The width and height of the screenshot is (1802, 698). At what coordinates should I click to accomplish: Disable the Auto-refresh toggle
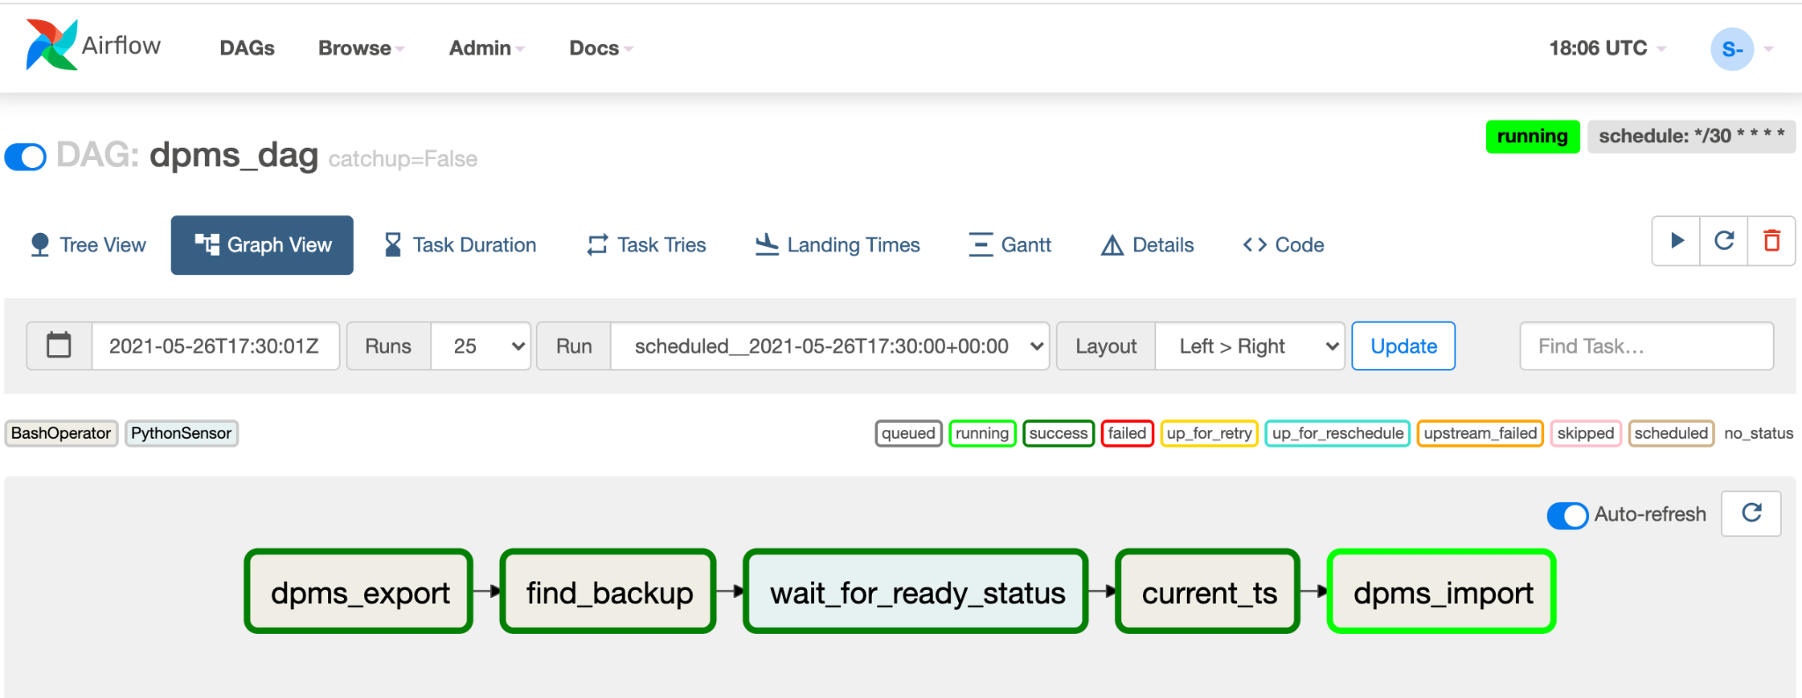click(x=1567, y=515)
